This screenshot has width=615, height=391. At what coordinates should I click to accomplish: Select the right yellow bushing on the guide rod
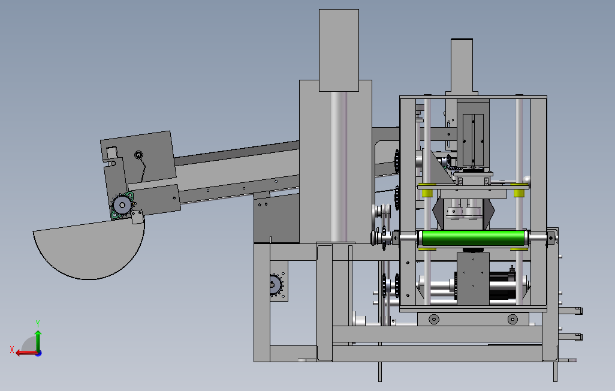519,193
